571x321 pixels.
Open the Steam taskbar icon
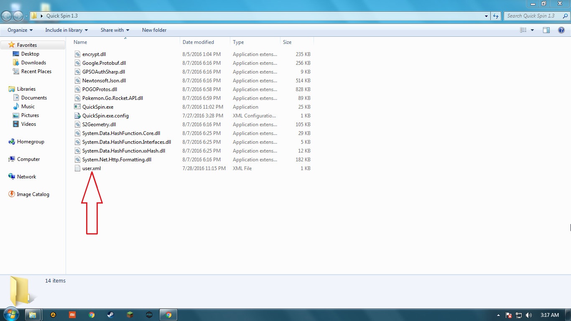pos(111,315)
